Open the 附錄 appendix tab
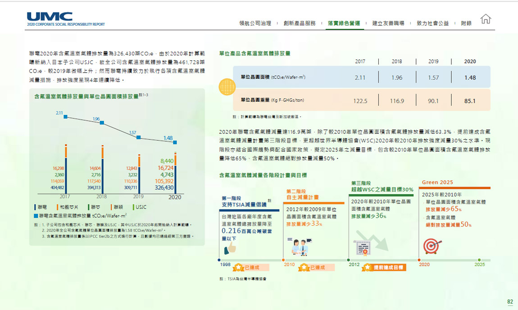The image size is (518, 310). 466,23
